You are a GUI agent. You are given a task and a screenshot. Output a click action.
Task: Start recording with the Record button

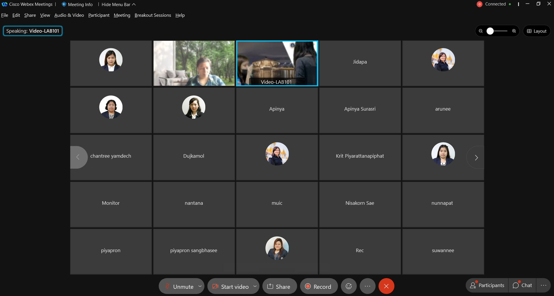[x=319, y=286]
